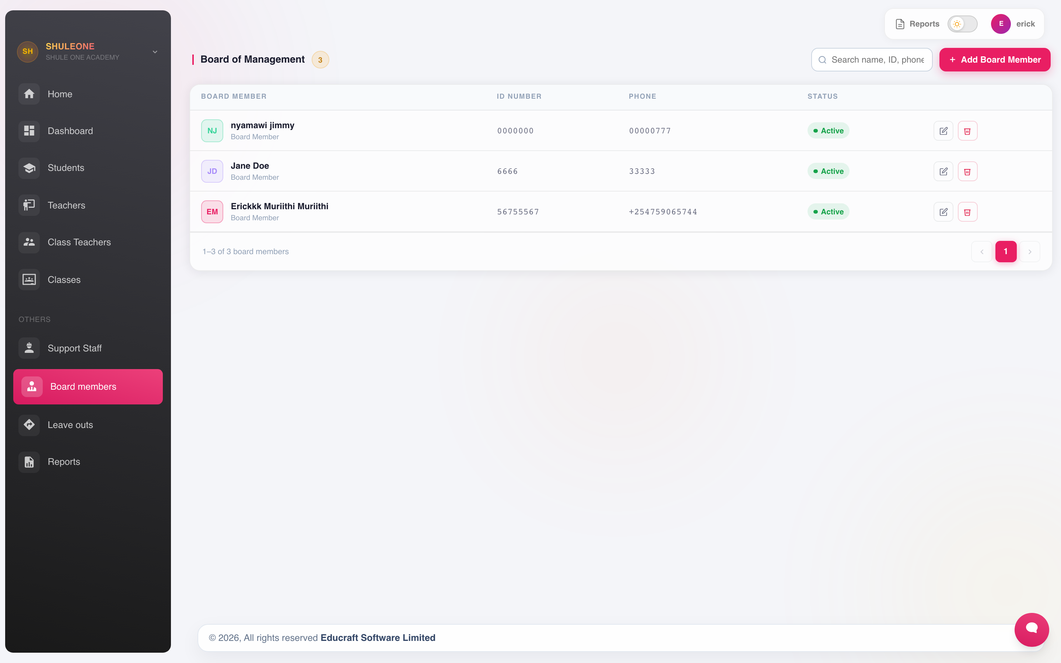This screenshot has height=663, width=1061.
Task: Click the NJ initials avatar
Action: [212, 131]
